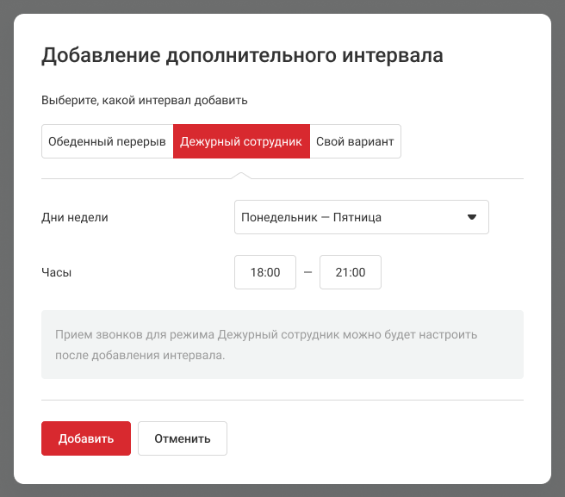This screenshot has height=497, width=565.
Task: Click the 18:00 start time field
Action: coord(265,272)
